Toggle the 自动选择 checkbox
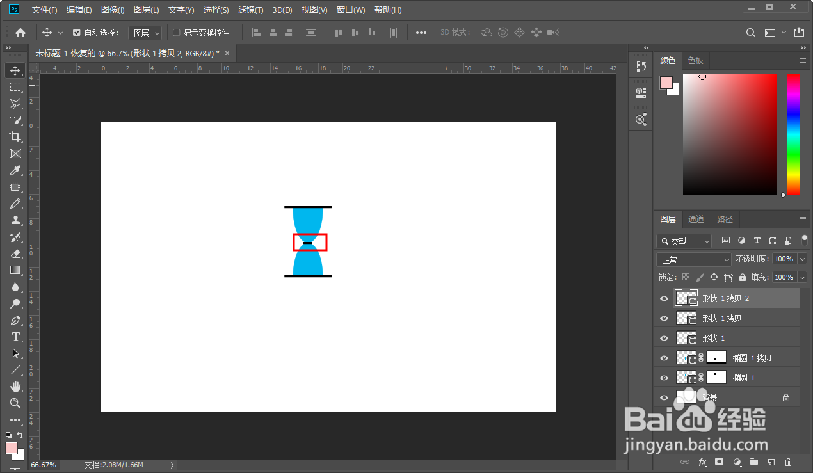 point(77,33)
